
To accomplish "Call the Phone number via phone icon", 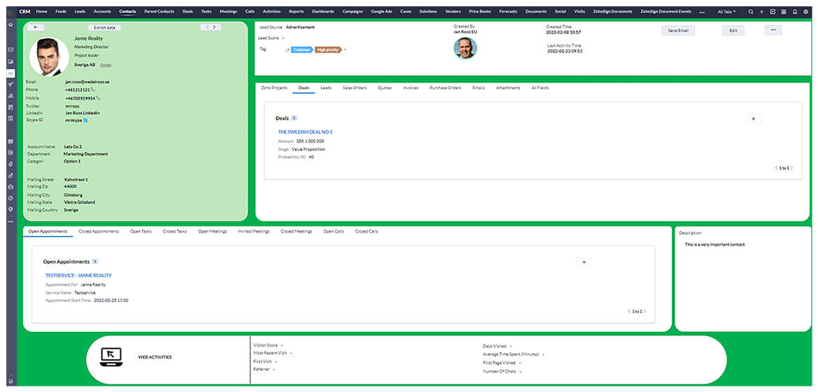I will [93, 89].
